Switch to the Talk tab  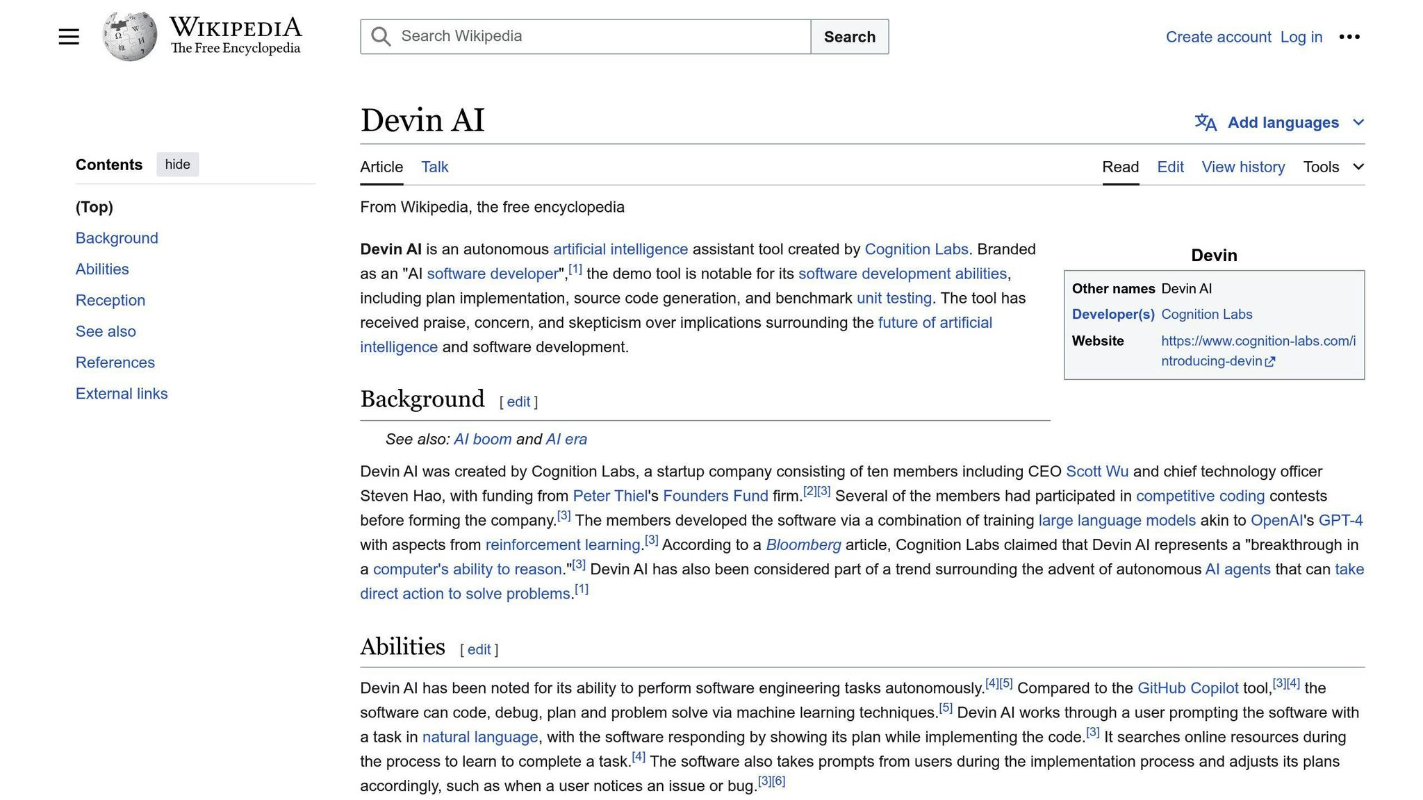click(x=435, y=167)
